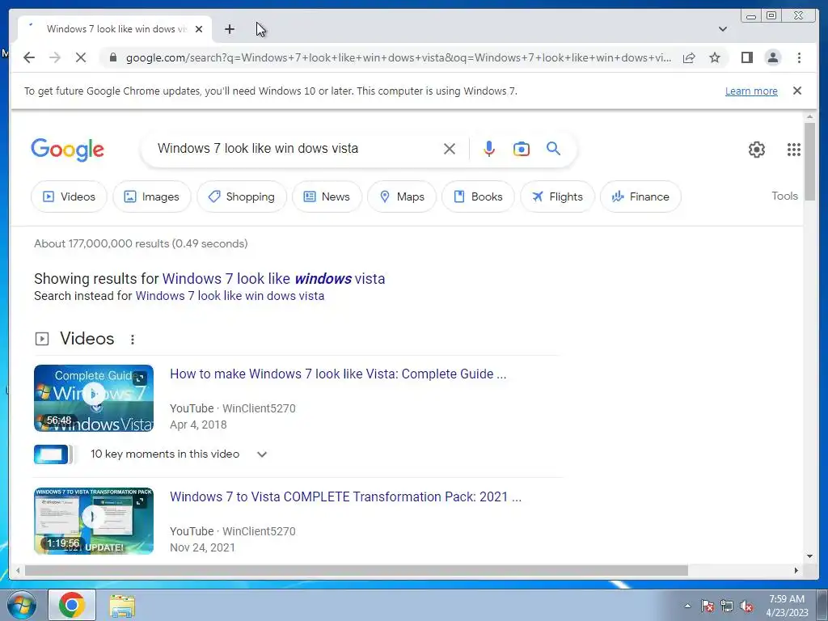Dismiss the Chrome updates notification bar

pyautogui.click(x=797, y=91)
